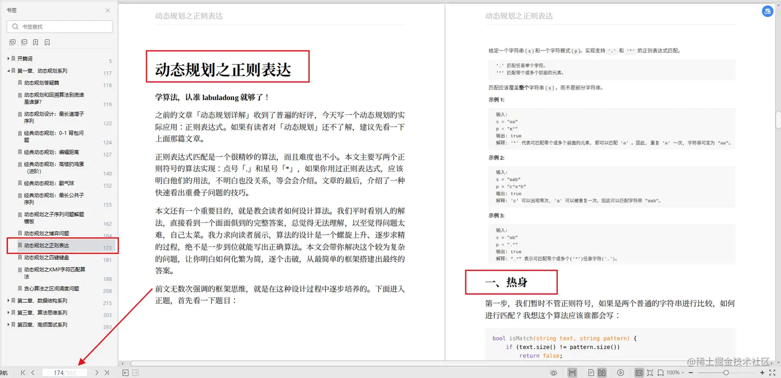
Task: Click the zoom level slider
Action: (x=726, y=372)
